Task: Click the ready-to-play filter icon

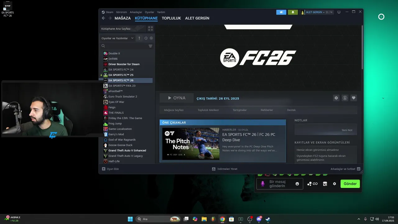Action: click(x=151, y=38)
